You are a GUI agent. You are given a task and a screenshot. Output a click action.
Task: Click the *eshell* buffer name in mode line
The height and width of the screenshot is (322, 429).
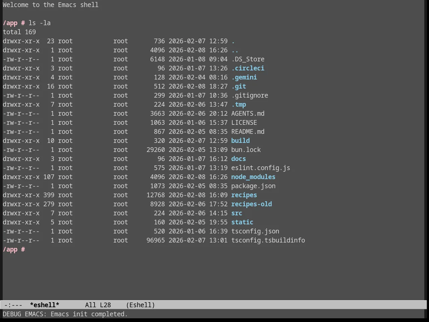pyautogui.click(x=45, y=305)
